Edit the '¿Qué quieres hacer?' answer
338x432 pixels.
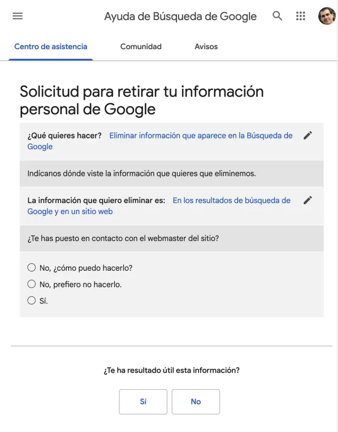pyautogui.click(x=308, y=135)
